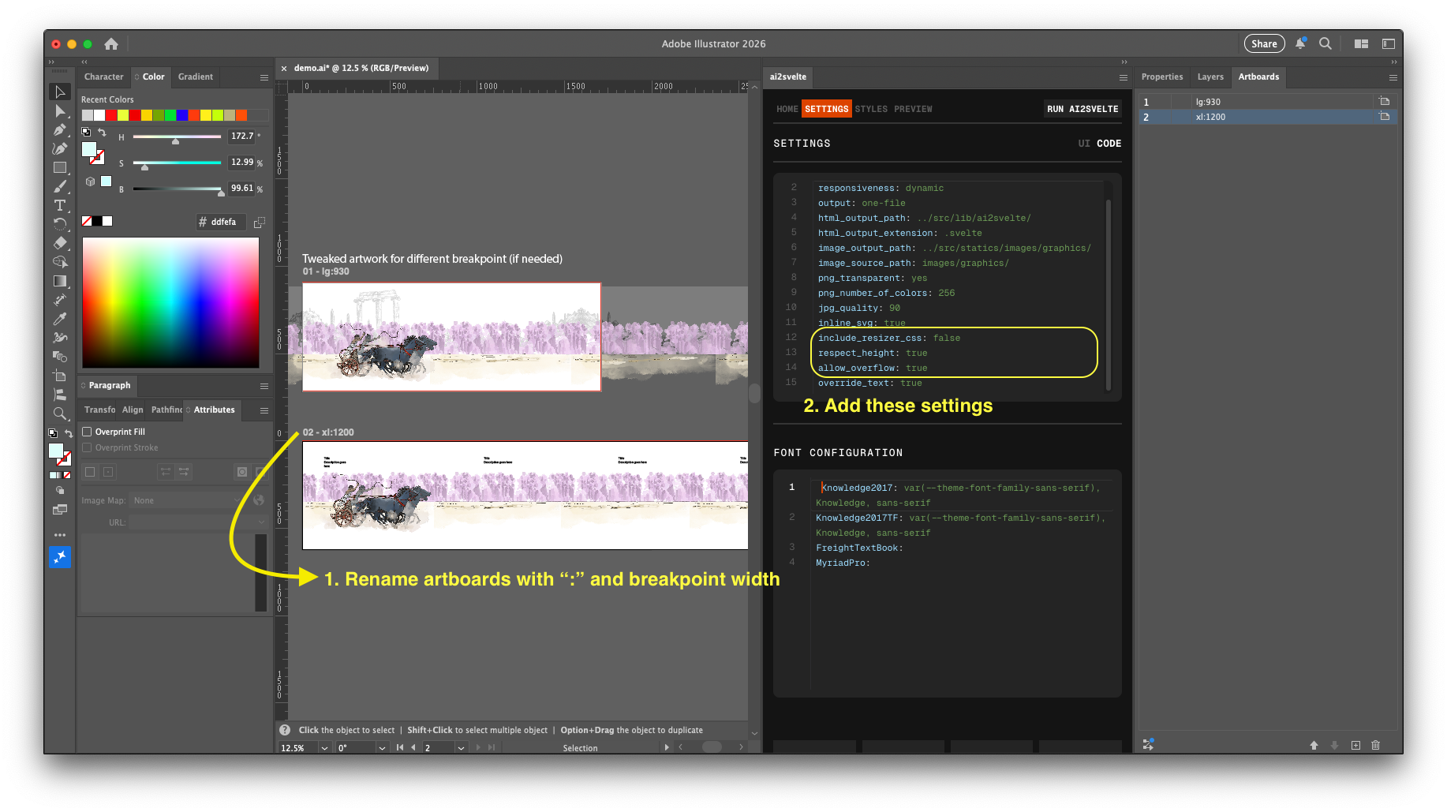
Task: Select the Type tool
Action: tap(60, 205)
